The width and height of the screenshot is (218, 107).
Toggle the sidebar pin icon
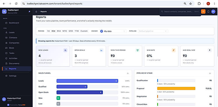[29, 12]
